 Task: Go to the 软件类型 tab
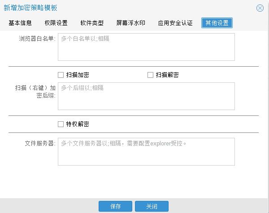click(x=92, y=23)
